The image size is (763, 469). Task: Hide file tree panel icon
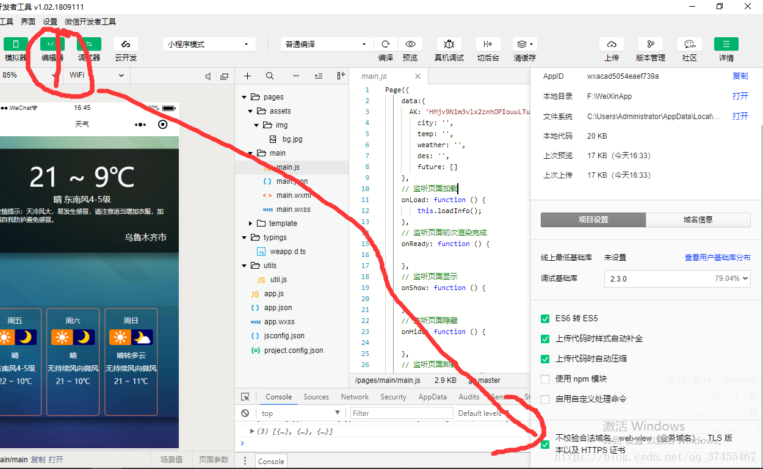pyautogui.click(x=341, y=76)
